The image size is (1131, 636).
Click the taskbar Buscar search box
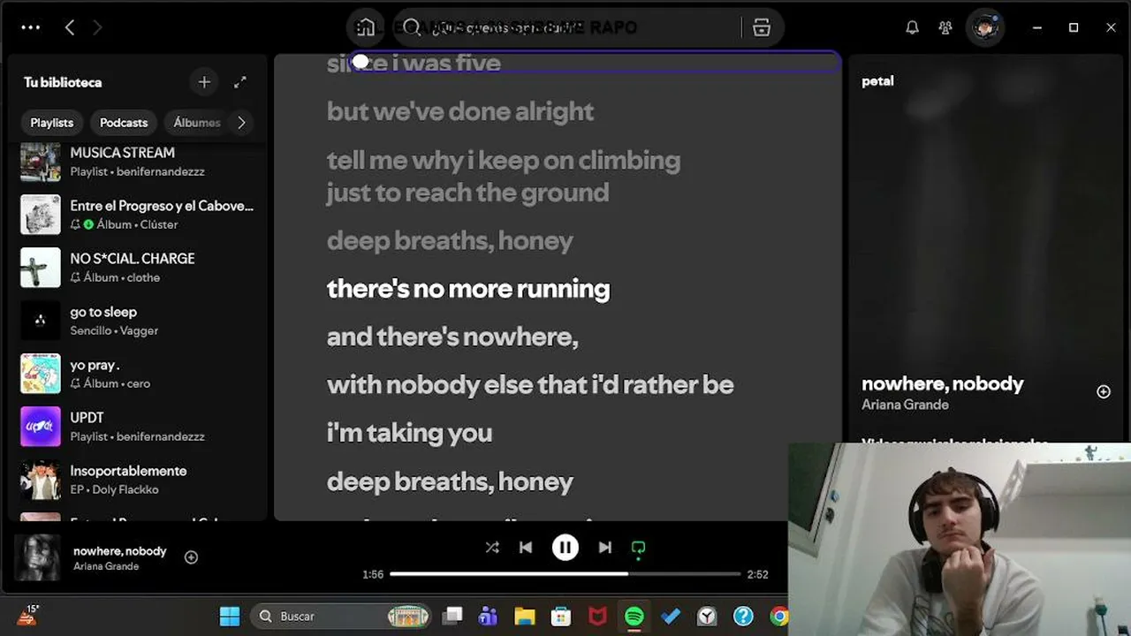coord(341,617)
